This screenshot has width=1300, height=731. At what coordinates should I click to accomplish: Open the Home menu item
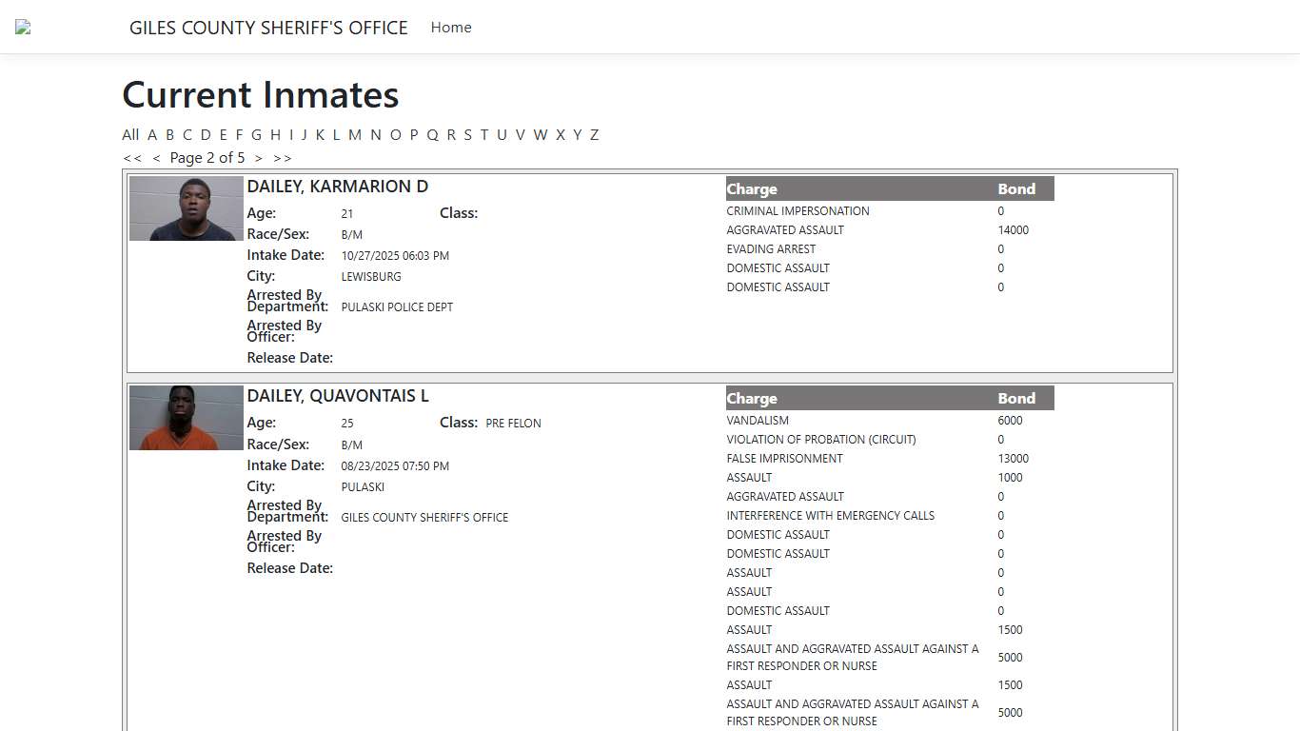click(450, 28)
